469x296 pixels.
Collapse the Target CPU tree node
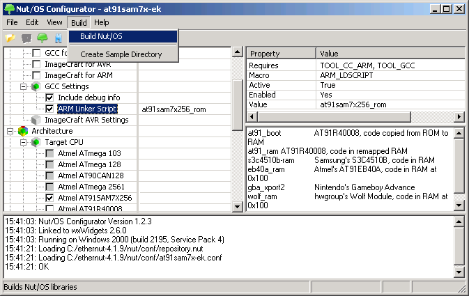point(23,142)
